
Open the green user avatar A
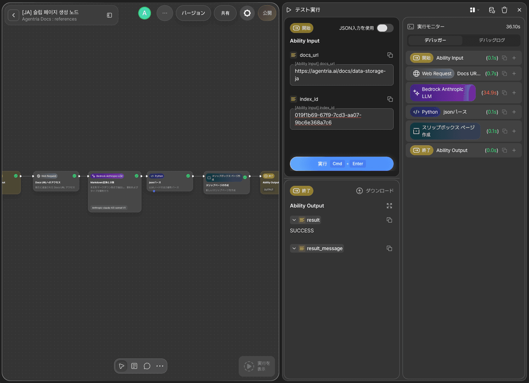[144, 13]
